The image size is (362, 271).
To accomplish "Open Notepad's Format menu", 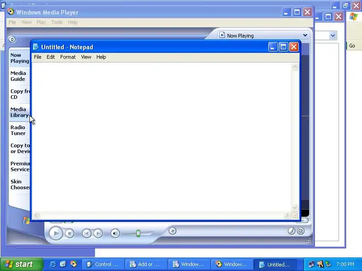I will 68,57.
